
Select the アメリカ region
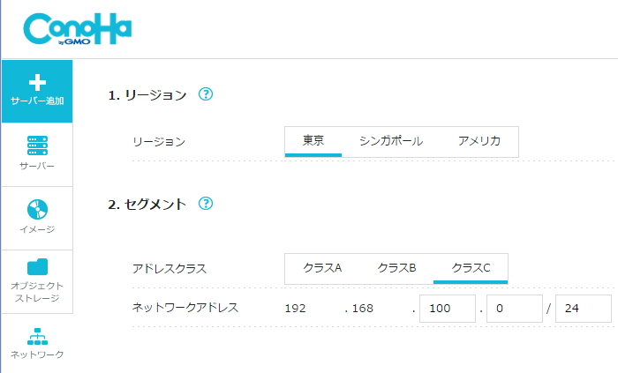479,141
